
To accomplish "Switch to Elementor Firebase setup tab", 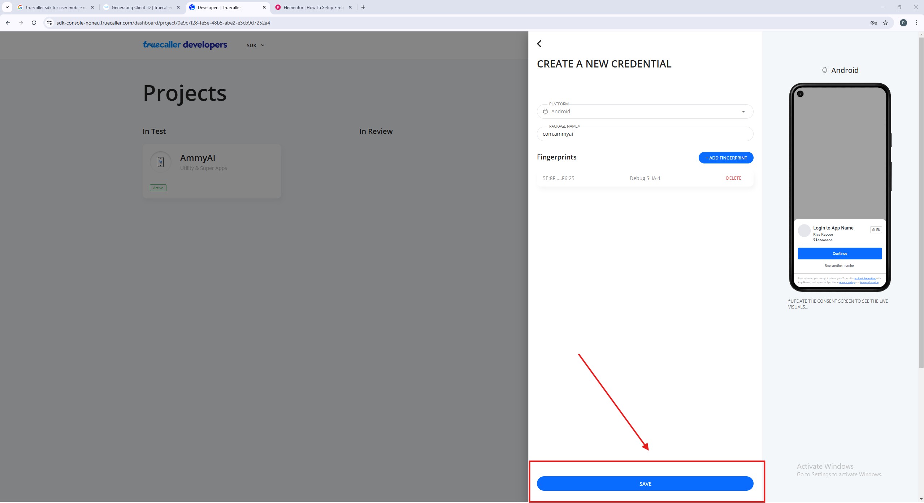I will tap(313, 7).
